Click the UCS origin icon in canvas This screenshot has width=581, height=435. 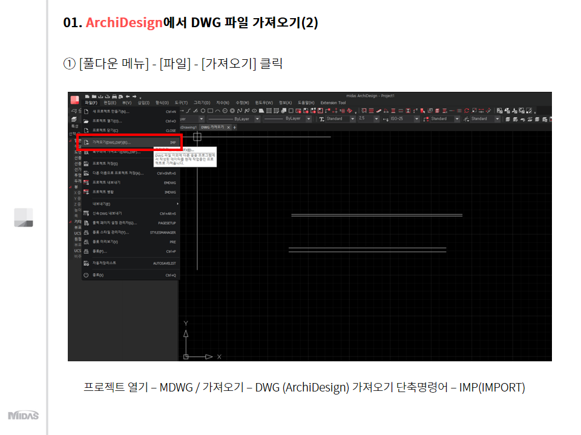186,356
